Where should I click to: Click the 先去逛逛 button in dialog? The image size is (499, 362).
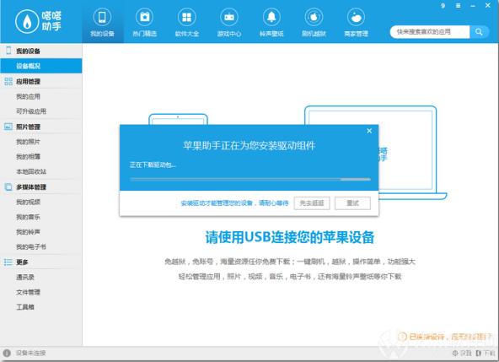(312, 203)
